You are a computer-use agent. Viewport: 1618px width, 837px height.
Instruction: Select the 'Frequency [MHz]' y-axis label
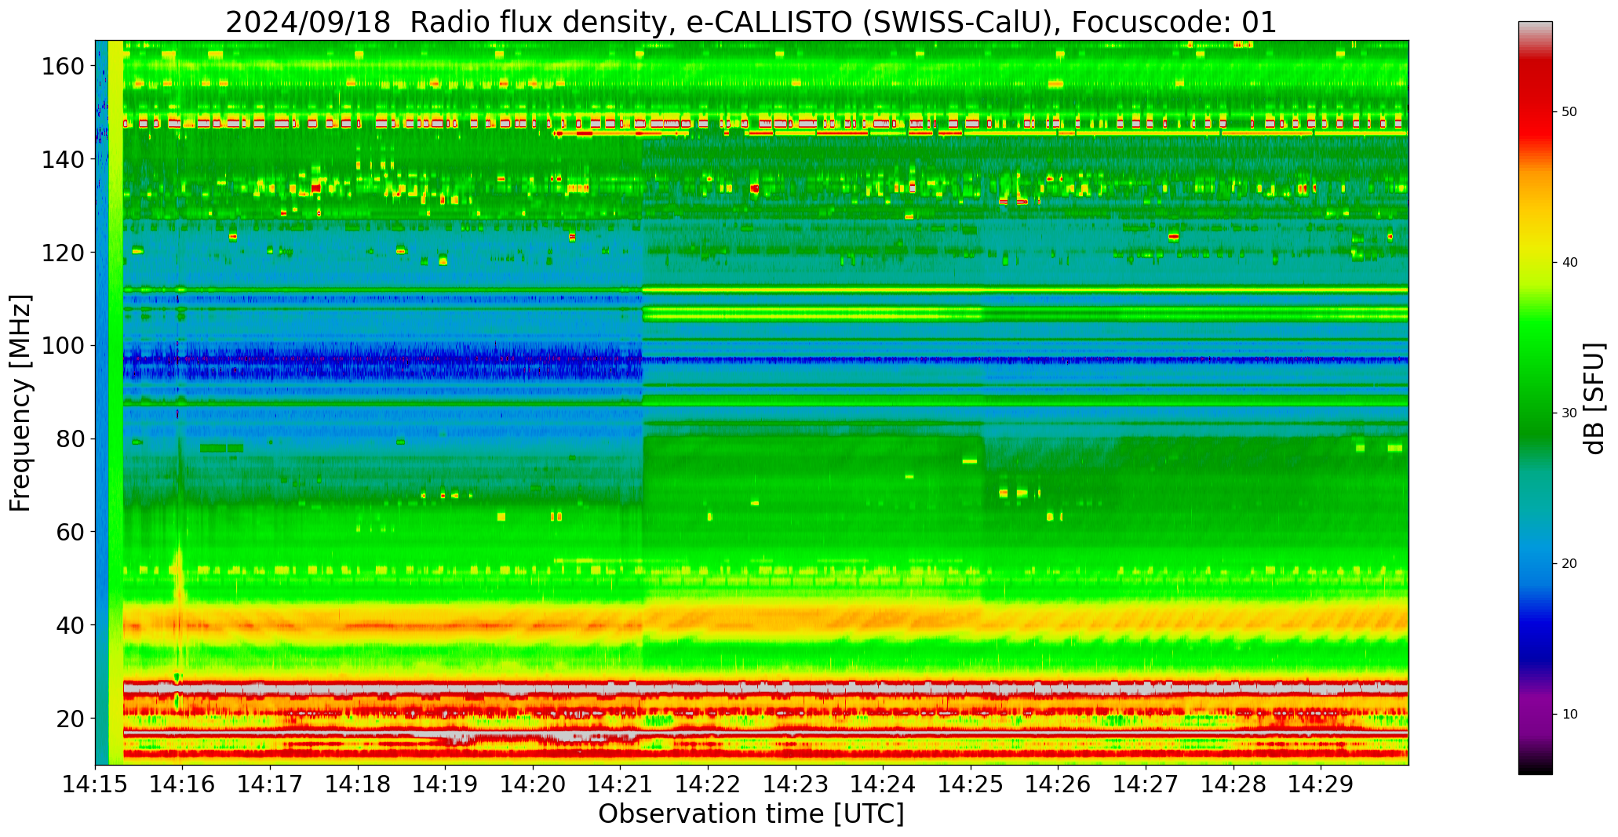click(x=21, y=403)
